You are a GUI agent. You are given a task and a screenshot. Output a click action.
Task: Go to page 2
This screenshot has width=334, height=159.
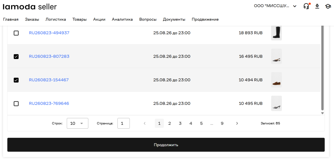[x=170, y=123]
